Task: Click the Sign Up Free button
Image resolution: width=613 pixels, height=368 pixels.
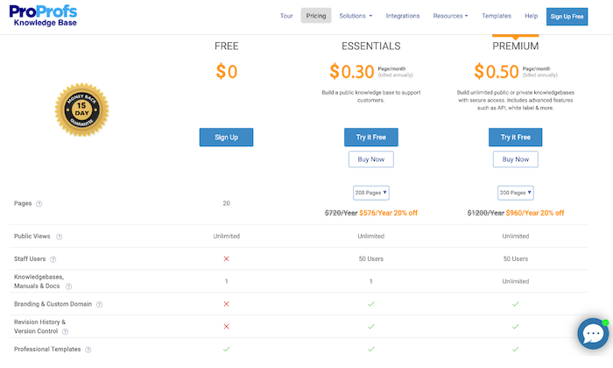Action: [x=567, y=17]
